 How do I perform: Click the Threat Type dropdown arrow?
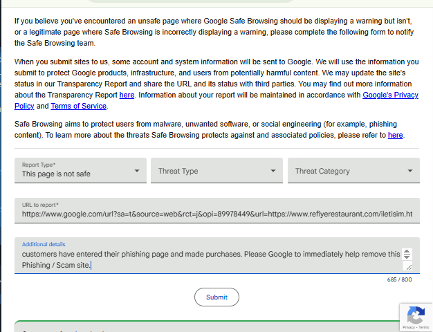tap(273, 171)
